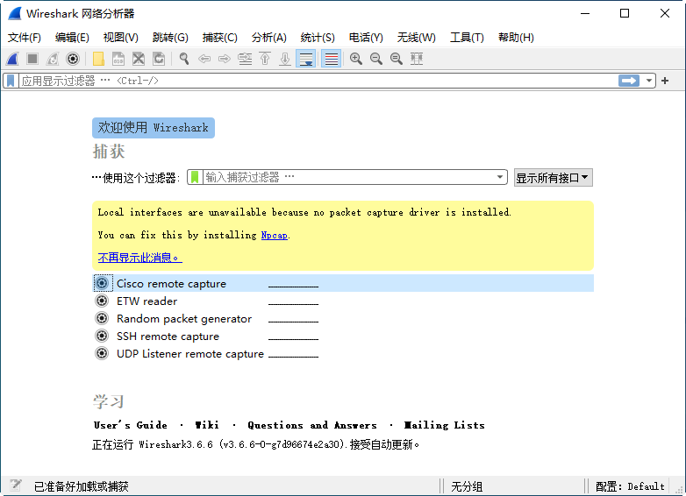Jump to last packet icon
Viewport: 686px width, 496px height.
tap(285, 59)
